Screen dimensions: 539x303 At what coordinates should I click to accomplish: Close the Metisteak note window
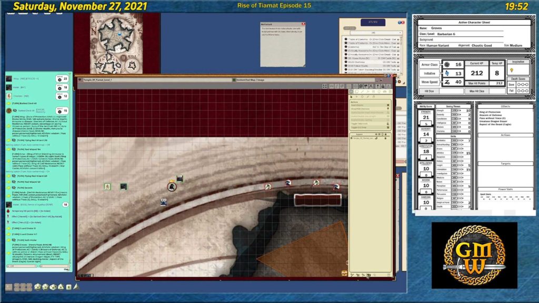click(303, 24)
